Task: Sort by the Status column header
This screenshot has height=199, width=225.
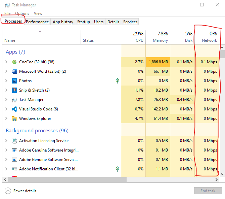Action: click(x=101, y=37)
